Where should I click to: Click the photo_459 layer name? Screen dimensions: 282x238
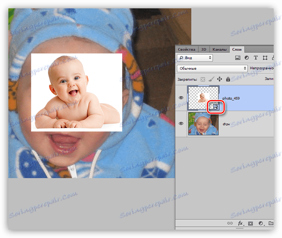click(231, 98)
